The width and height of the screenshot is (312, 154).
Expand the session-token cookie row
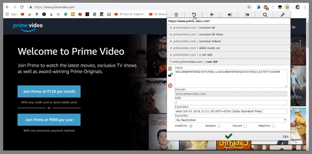coord(229,41)
